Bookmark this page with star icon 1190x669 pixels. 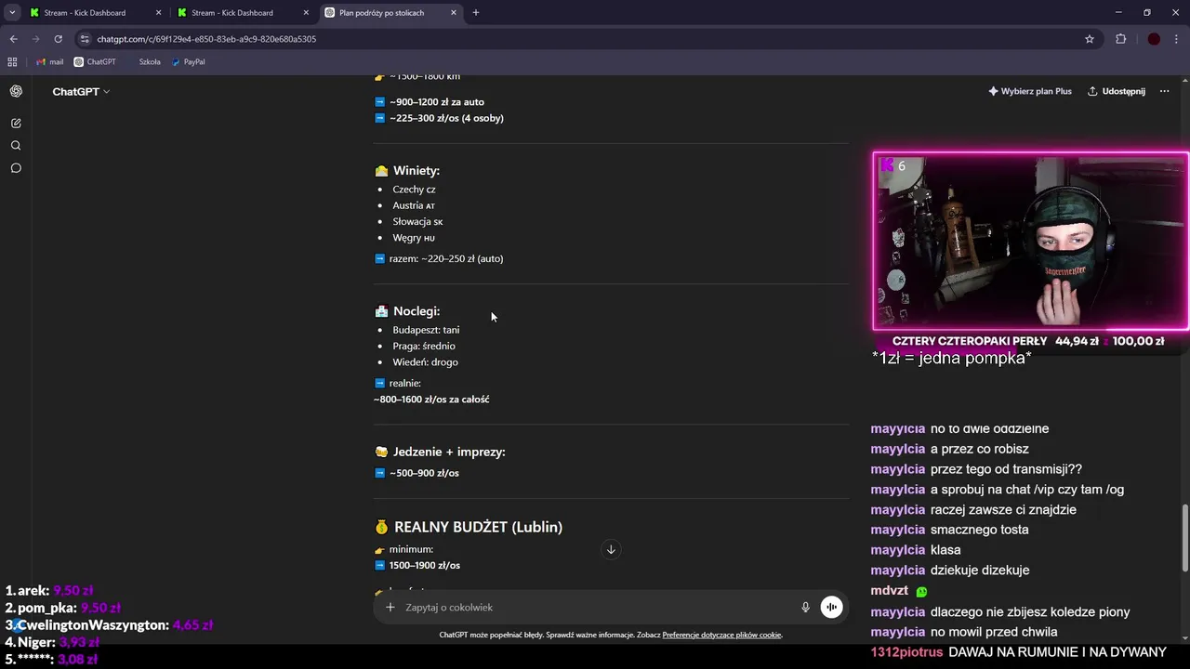pyautogui.click(x=1090, y=39)
